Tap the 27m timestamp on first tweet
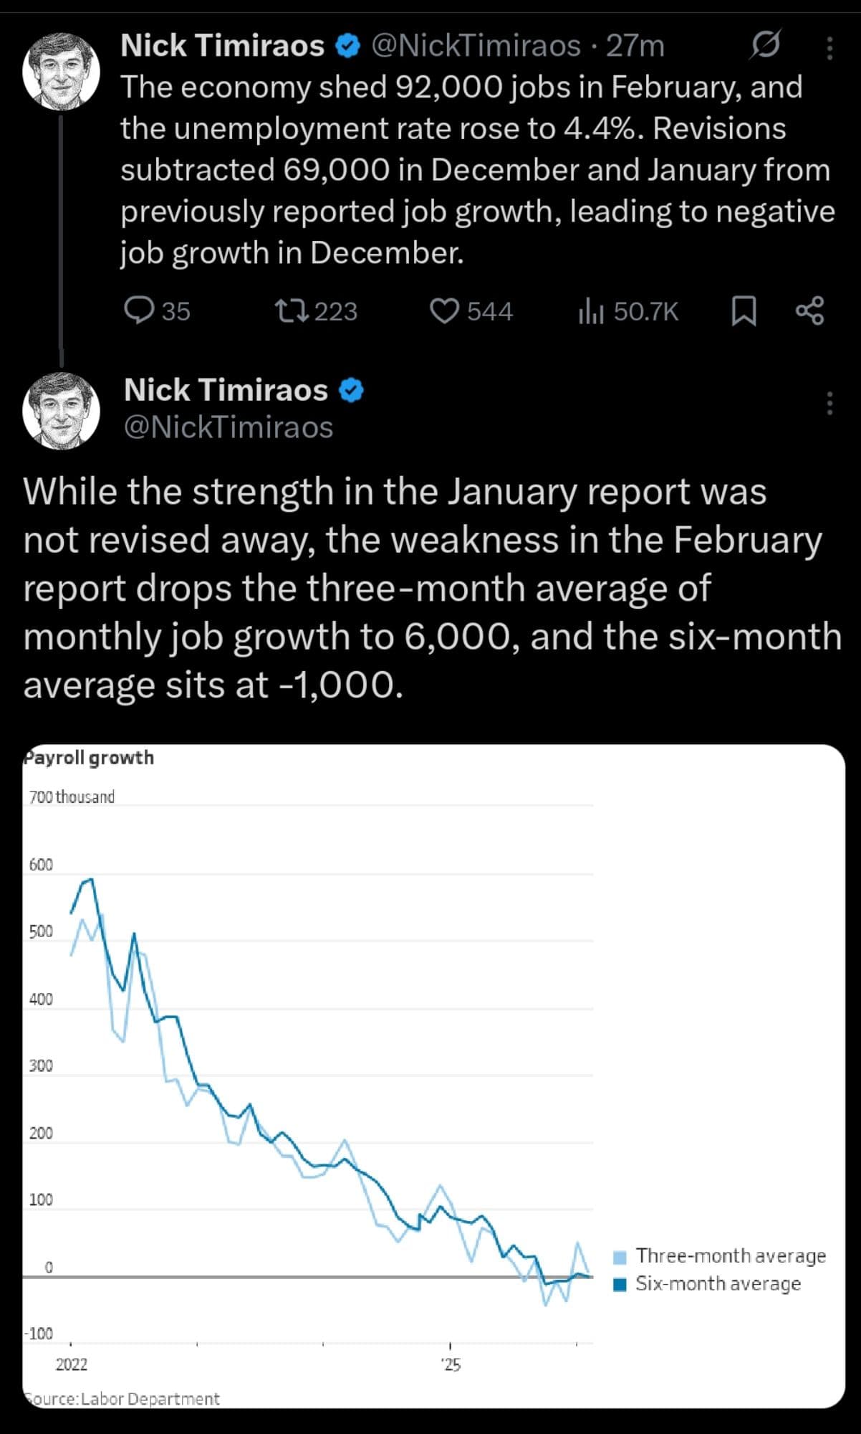The width and height of the screenshot is (861, 1434). coord(635,46)
